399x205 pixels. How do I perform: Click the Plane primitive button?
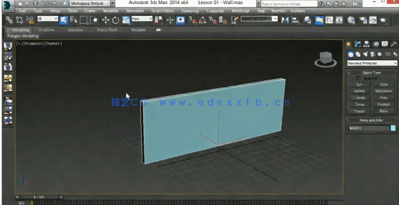click(x=384, y=111)
